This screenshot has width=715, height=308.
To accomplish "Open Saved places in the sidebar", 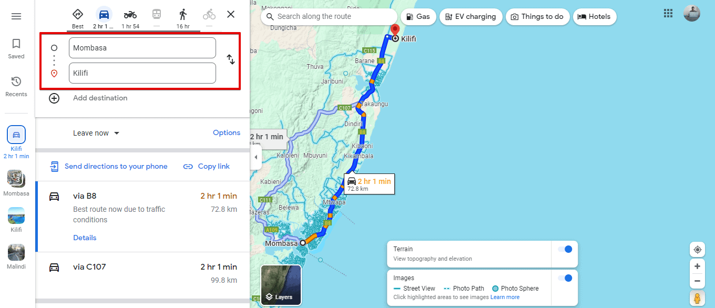I will point(16,48).
